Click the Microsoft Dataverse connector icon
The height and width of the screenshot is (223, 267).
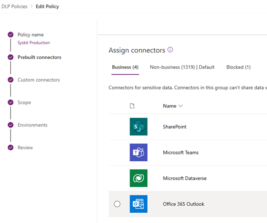(138, 178)
